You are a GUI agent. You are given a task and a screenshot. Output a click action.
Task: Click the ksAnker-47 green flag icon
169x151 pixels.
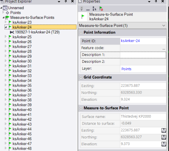point(10,144)
